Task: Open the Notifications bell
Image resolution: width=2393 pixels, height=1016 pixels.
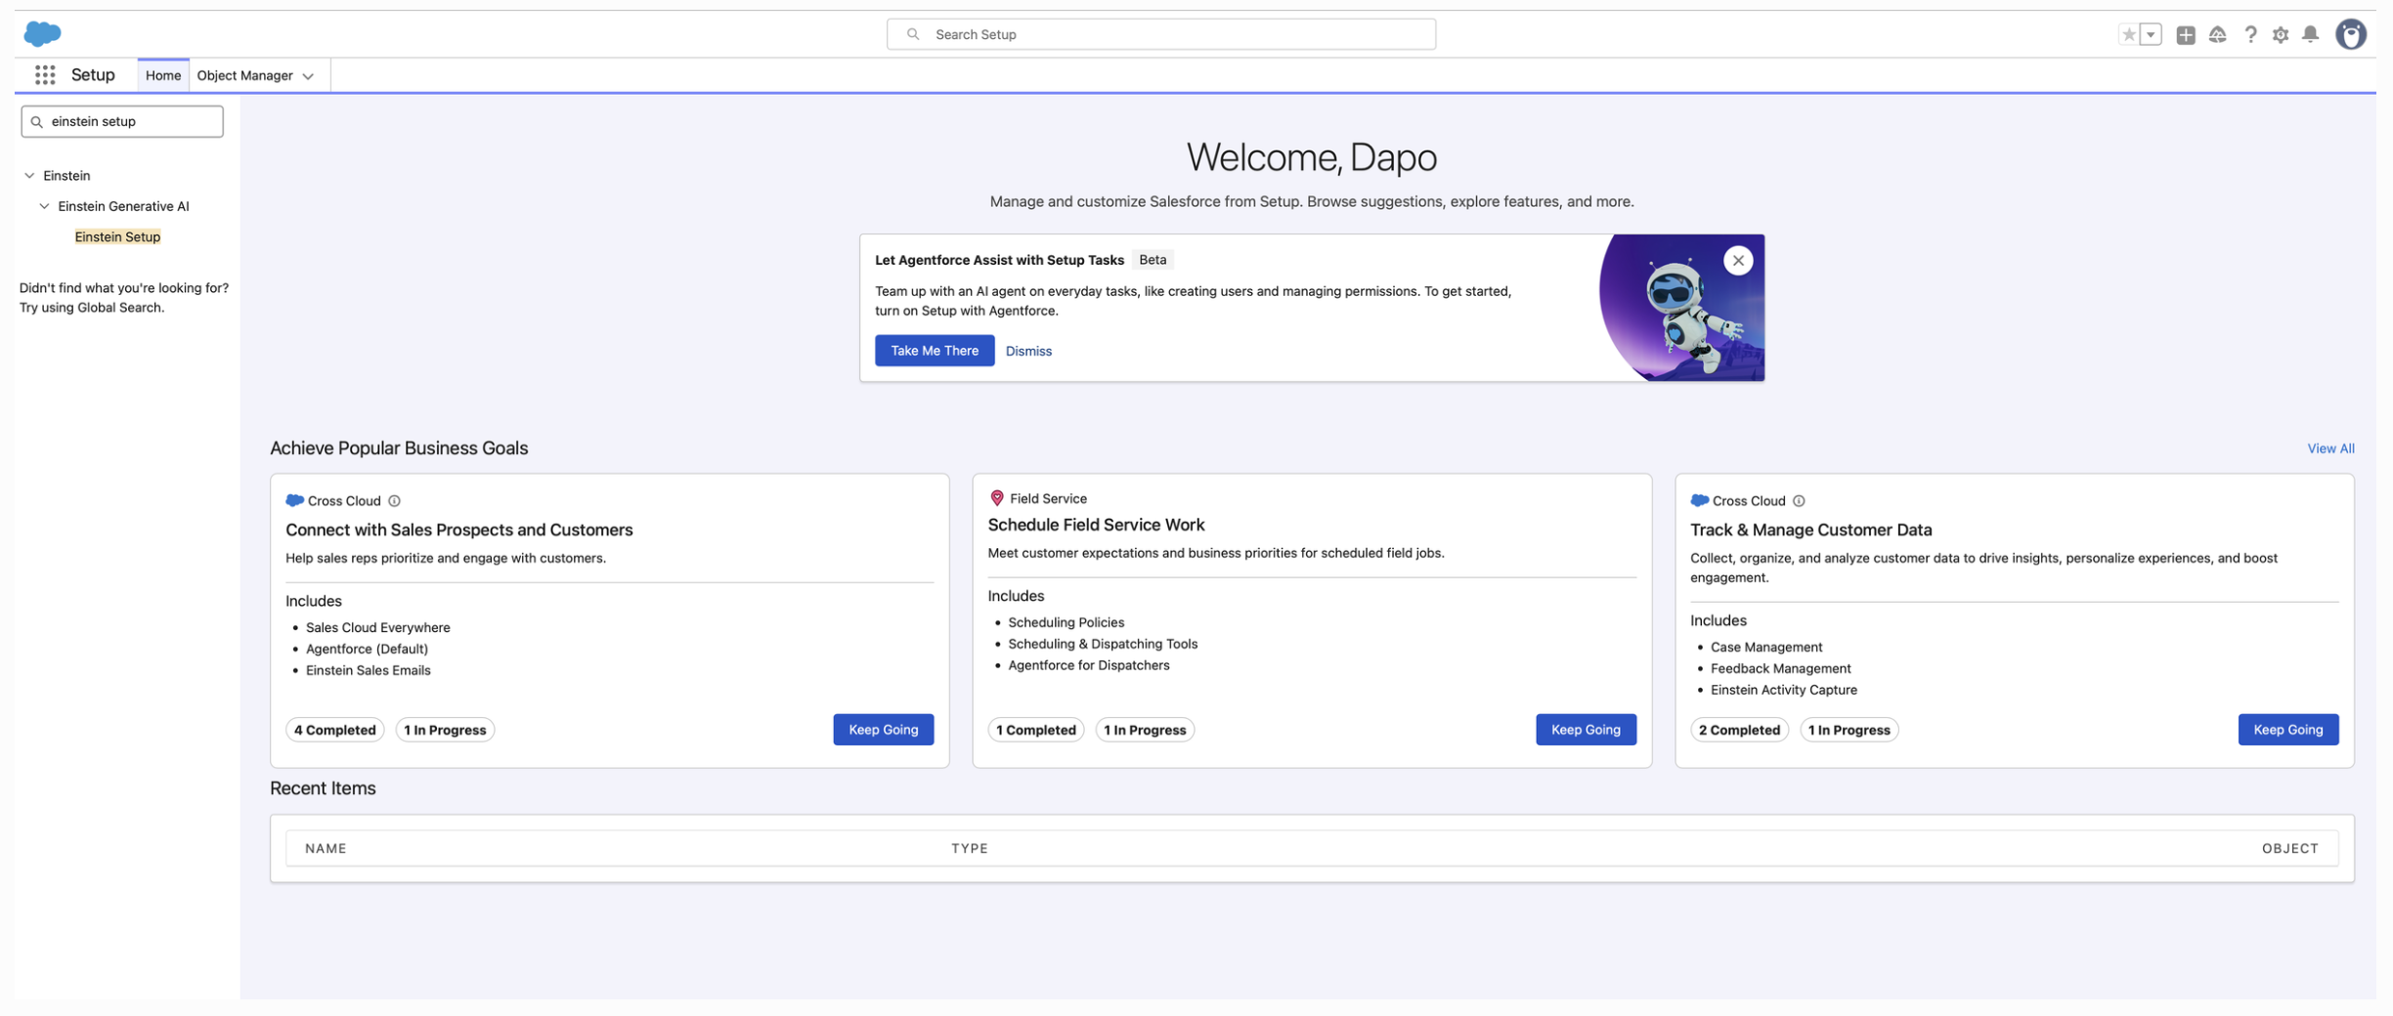Action: pos(2310,34)
